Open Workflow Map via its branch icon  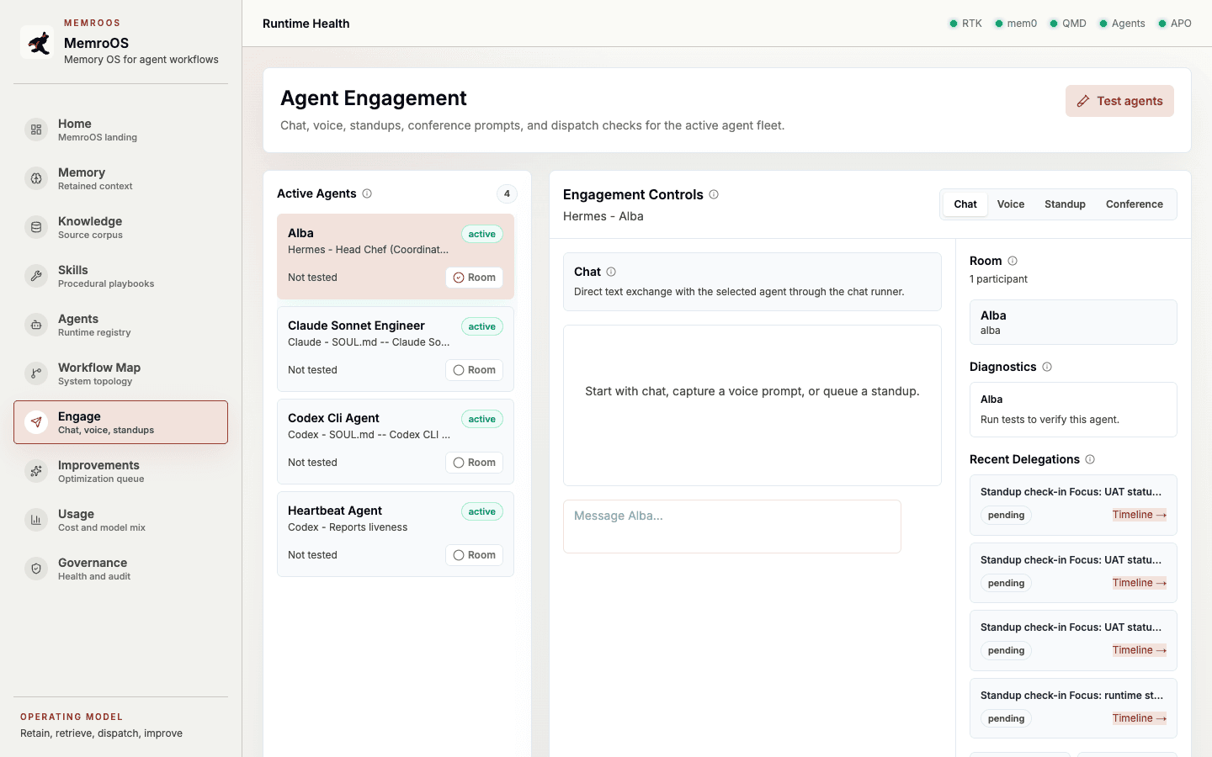click(36, 373)
